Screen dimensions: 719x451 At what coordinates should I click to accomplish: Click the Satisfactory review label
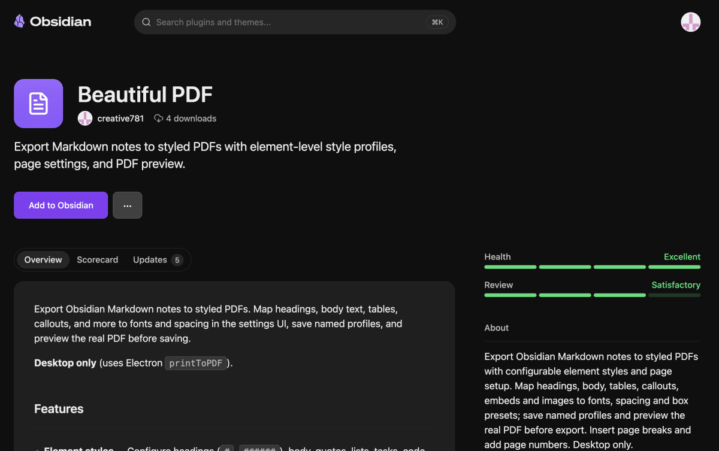(x=676, y=285)
